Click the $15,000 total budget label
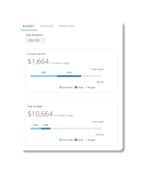 (100, 135)
